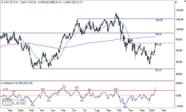Click the Dez label just before 2018

tap(10, 110)
